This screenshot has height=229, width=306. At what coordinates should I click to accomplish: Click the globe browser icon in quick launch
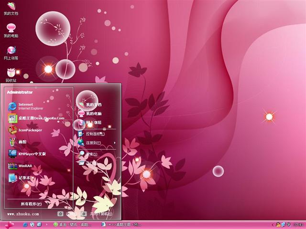coord(32,225)
